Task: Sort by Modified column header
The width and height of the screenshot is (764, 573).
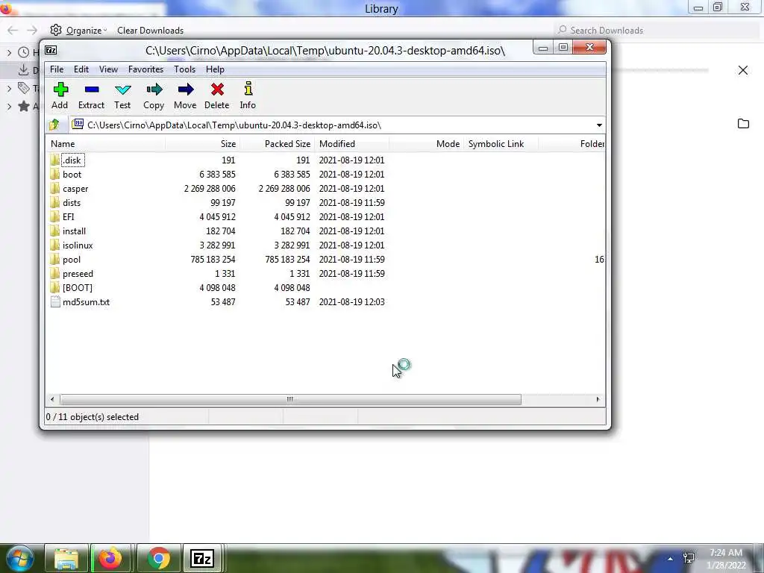Action: coord(352,144)
